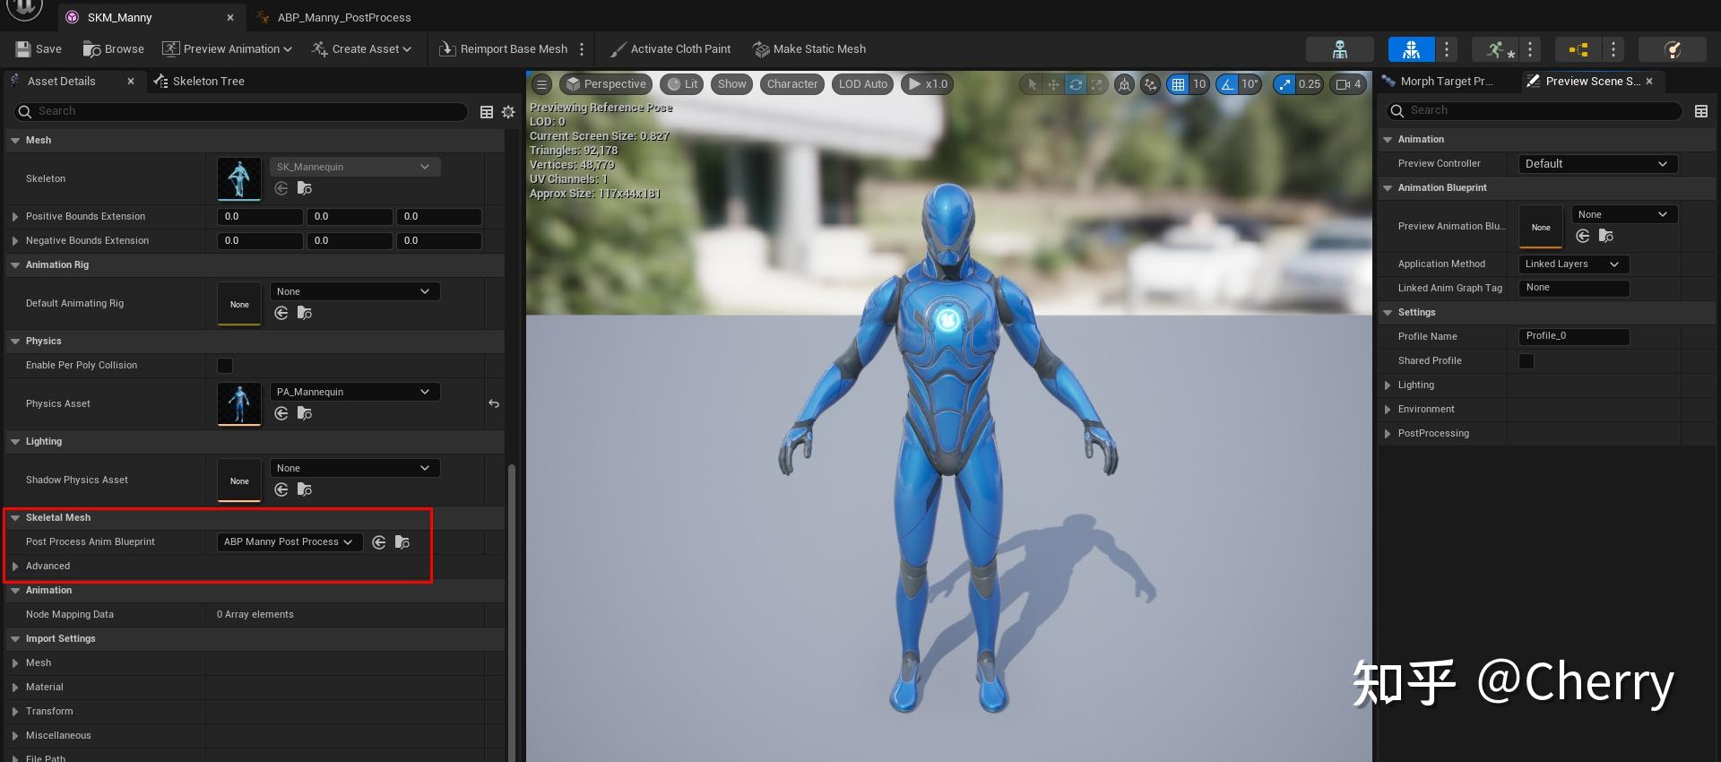Switch to ABP_Manny_PostProcess tab
This screenshot has width=1721, height=762.
click(343, 18)
